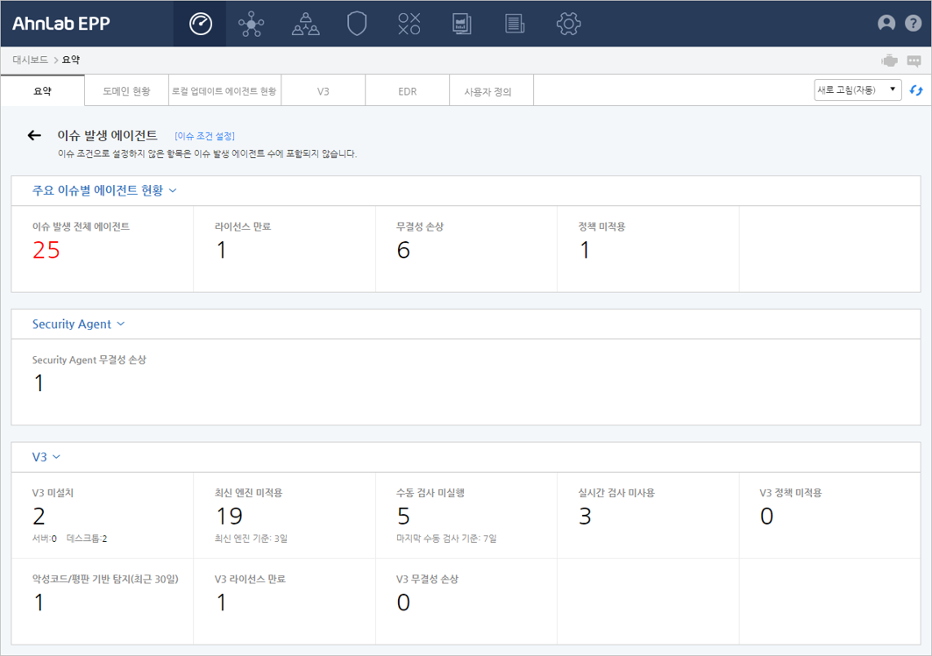Viewport: 932px width, 656px height.
Task: Open the help question mark icon
Action: click(x=913, y=24)
